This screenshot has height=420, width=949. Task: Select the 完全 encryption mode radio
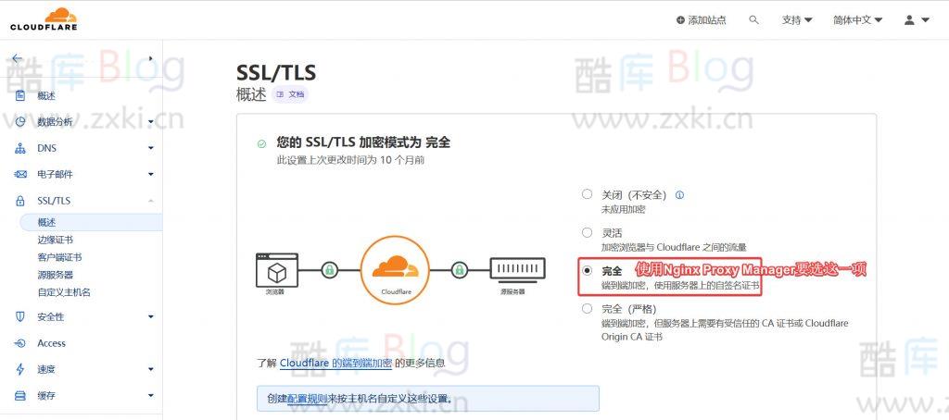click(587, 271)
